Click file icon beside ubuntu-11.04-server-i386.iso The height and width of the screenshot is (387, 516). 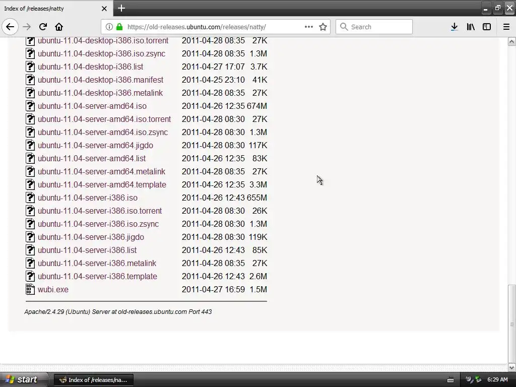30,198
